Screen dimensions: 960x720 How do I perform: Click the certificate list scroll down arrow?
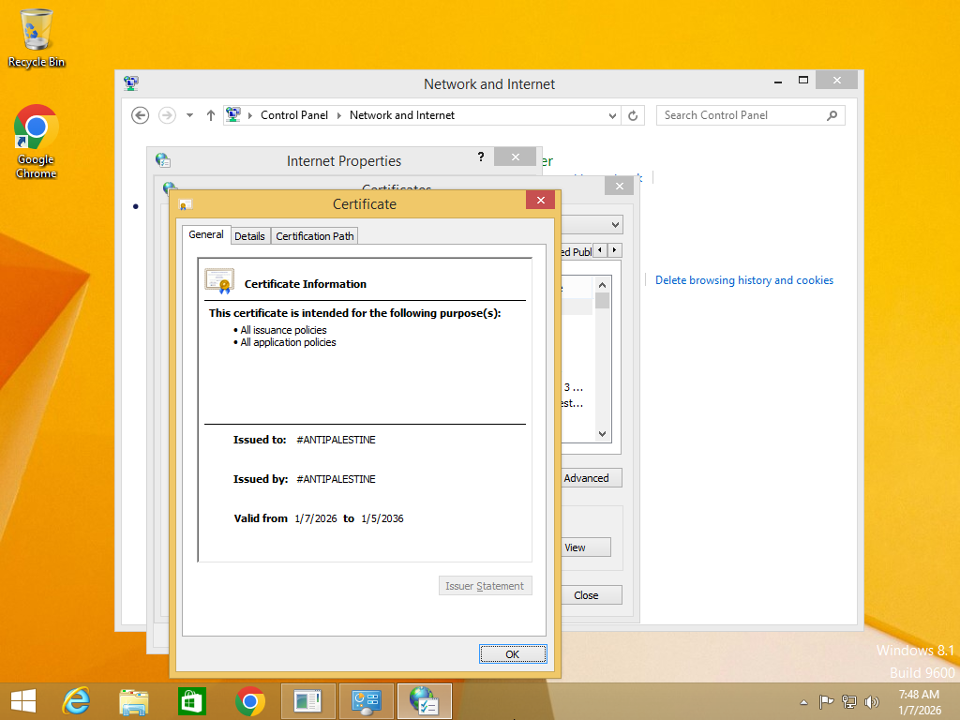point(602,434)
